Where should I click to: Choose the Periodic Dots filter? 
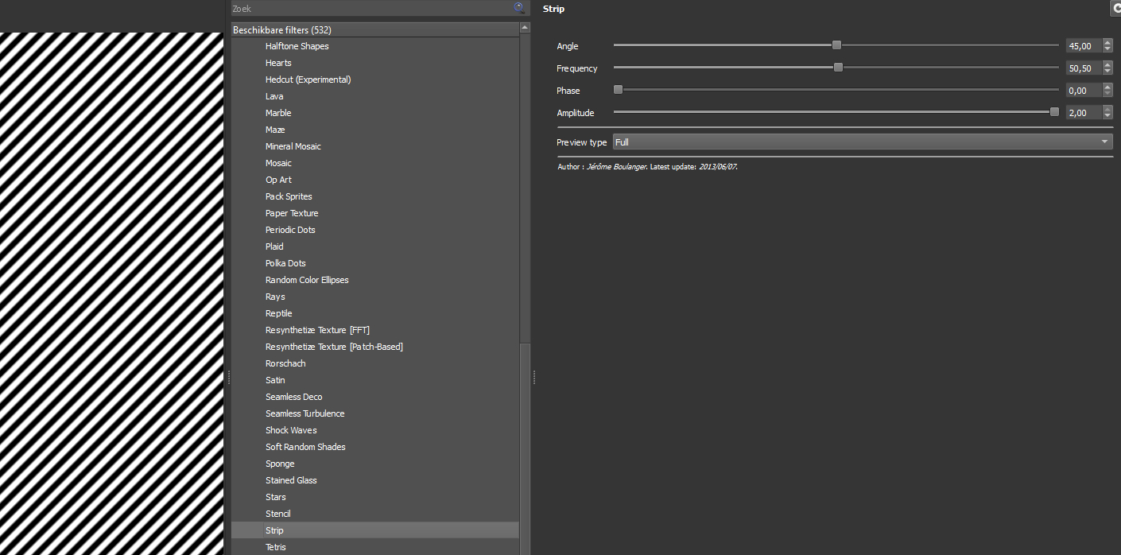(290, 230)
